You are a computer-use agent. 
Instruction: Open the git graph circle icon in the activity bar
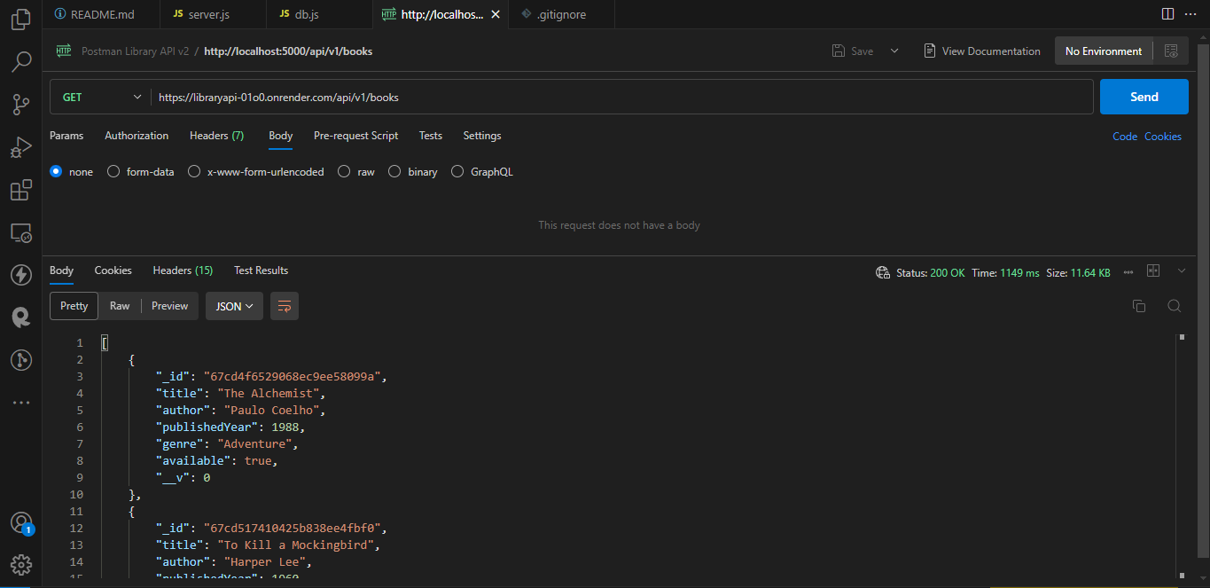click(21, 360)
